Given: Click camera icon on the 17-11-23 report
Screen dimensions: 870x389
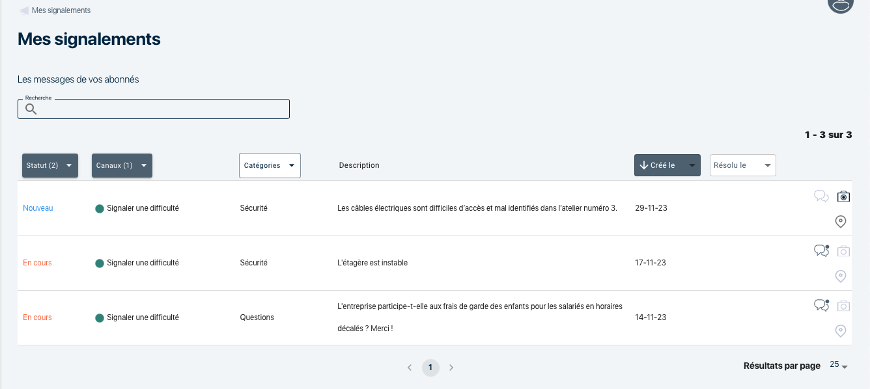Looking at the screenshot, I should point(843,251).
